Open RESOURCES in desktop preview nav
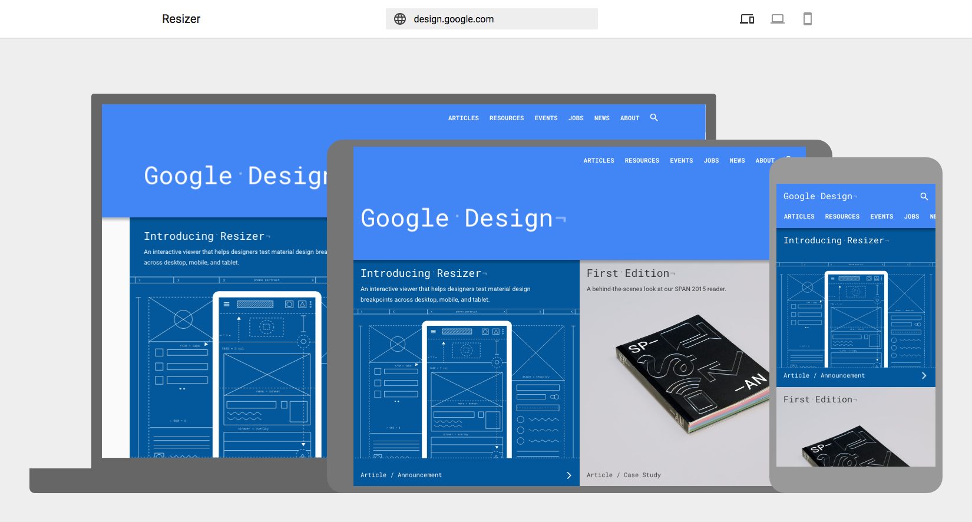 (x=507, y=118)
